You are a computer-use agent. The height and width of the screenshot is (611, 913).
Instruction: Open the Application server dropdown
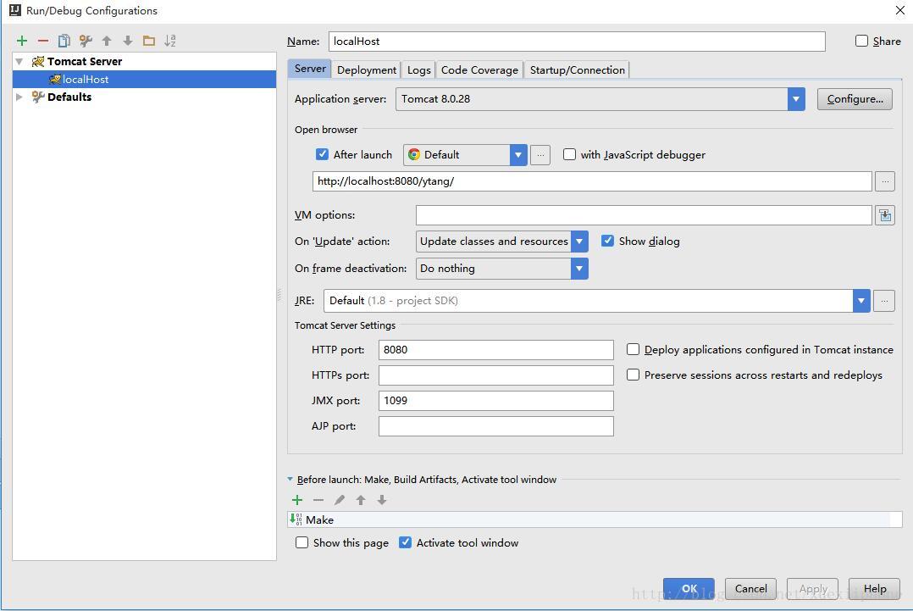(796, 99)
